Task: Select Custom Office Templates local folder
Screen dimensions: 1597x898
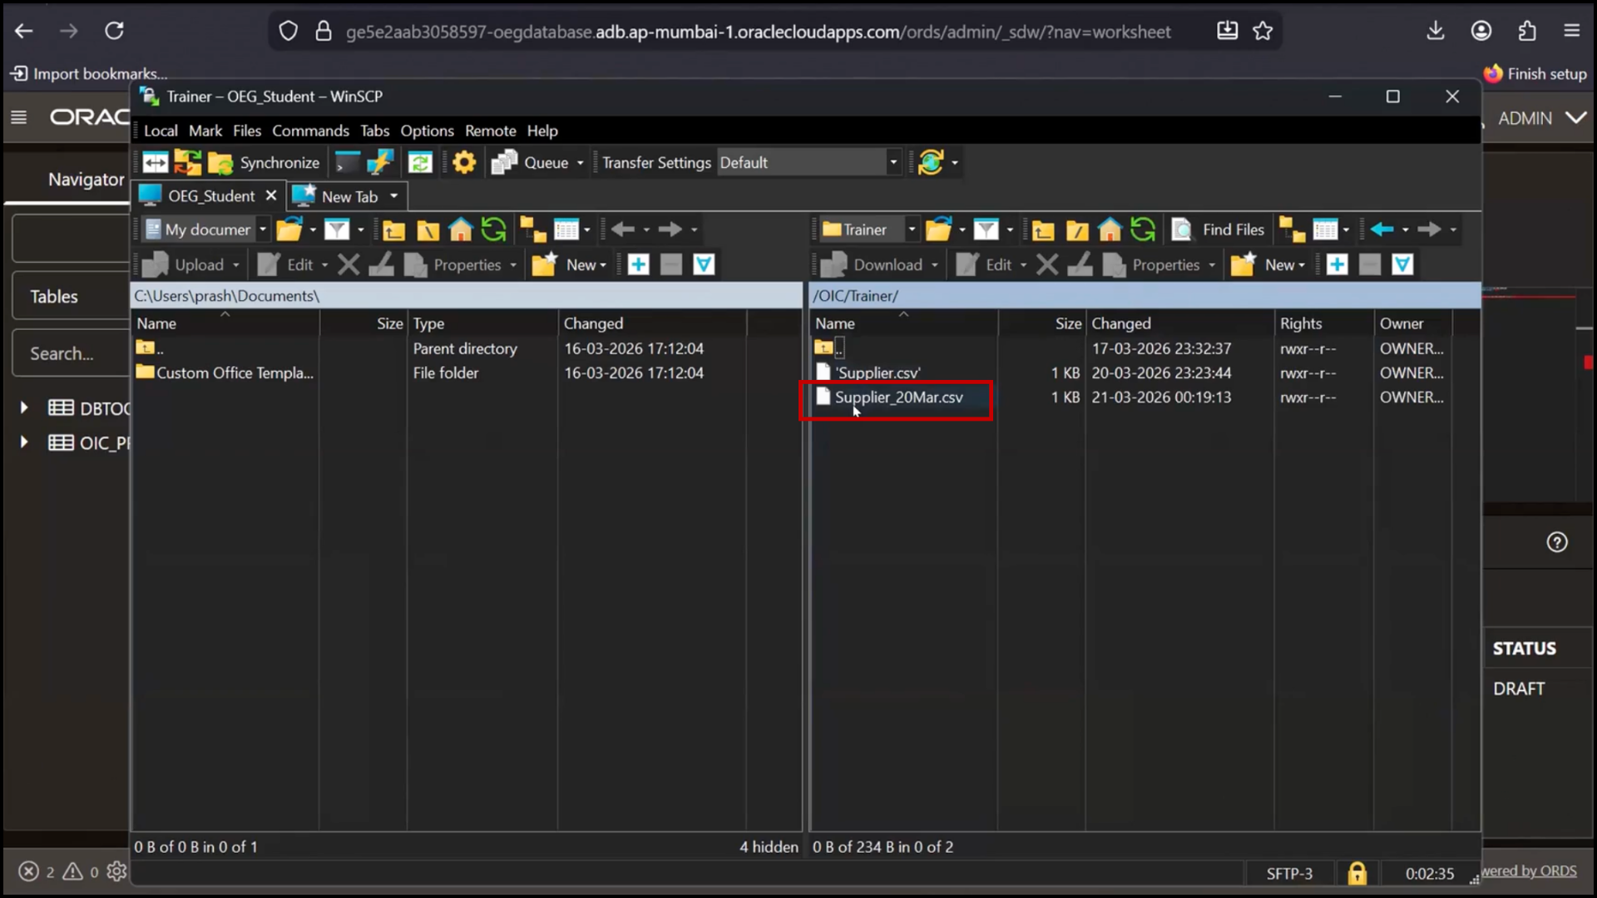Action: point(225,373)
